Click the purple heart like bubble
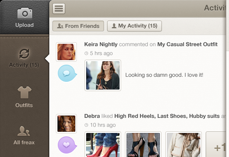The height and width of the screenshot is (157, 229). click(x=67, y=145)
